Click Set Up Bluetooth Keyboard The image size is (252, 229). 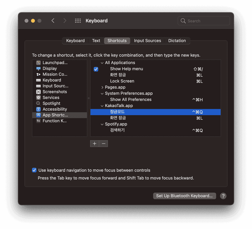click(x=184, y=196)
